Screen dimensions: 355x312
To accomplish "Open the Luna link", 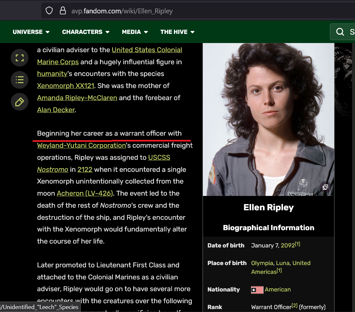I will [283, 263].
